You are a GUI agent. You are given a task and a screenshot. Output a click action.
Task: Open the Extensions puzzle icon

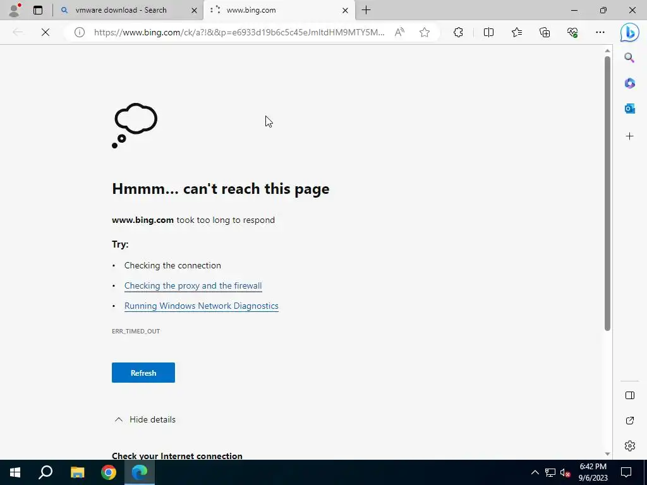click(x=458, y=32)
